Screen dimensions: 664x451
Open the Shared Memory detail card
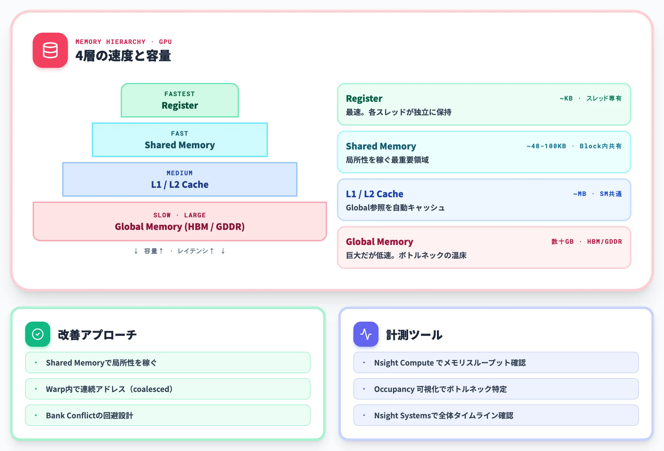tap(484, 152)
